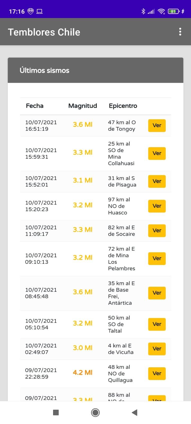Image resolution: width=191 pixels, height=424 pixels.
Task: Tap the battery indicator in status bar
Action: 174,11
